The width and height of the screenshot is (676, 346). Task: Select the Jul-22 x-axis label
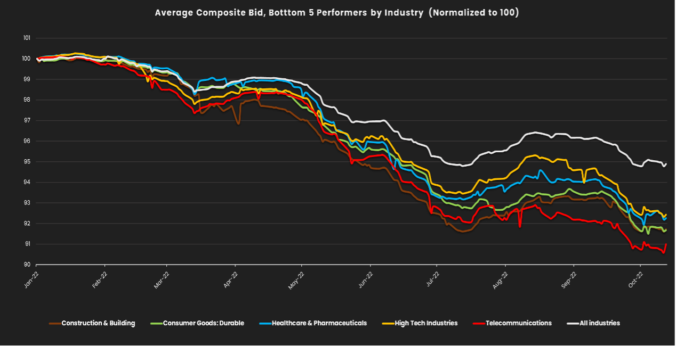[433, 279]
